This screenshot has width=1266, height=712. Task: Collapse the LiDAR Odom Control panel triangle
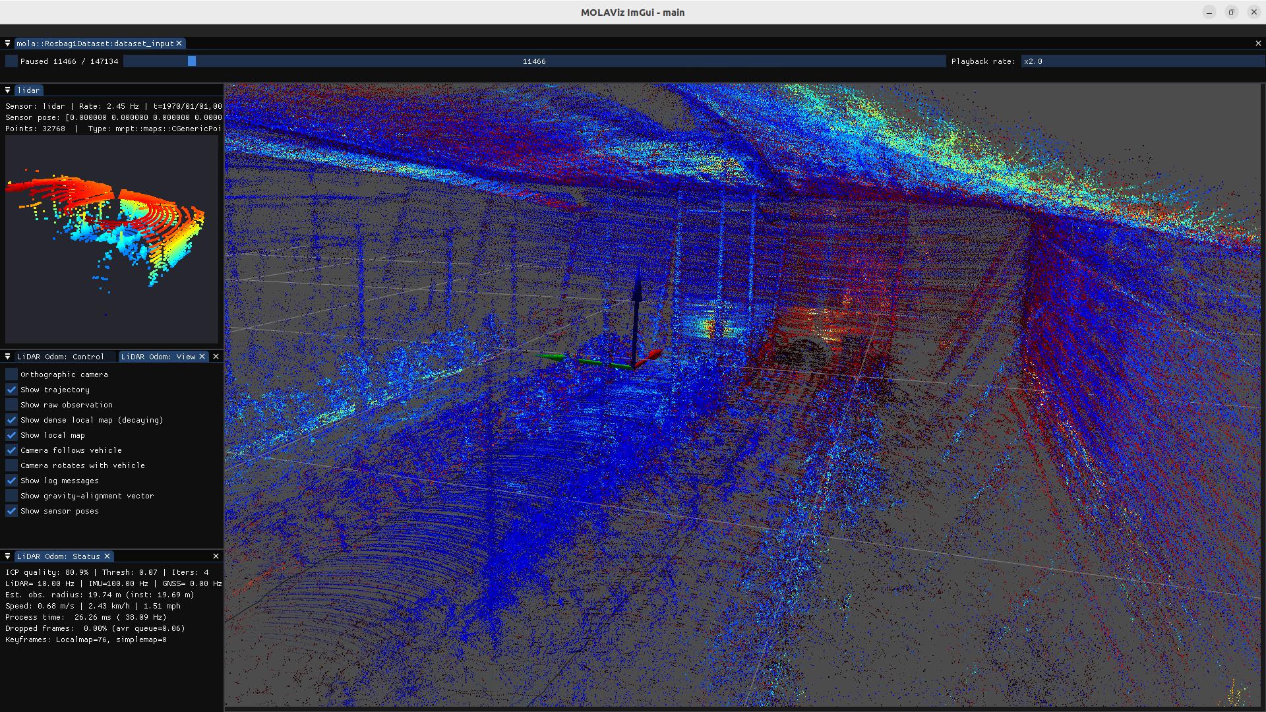[x=7, y=357]
